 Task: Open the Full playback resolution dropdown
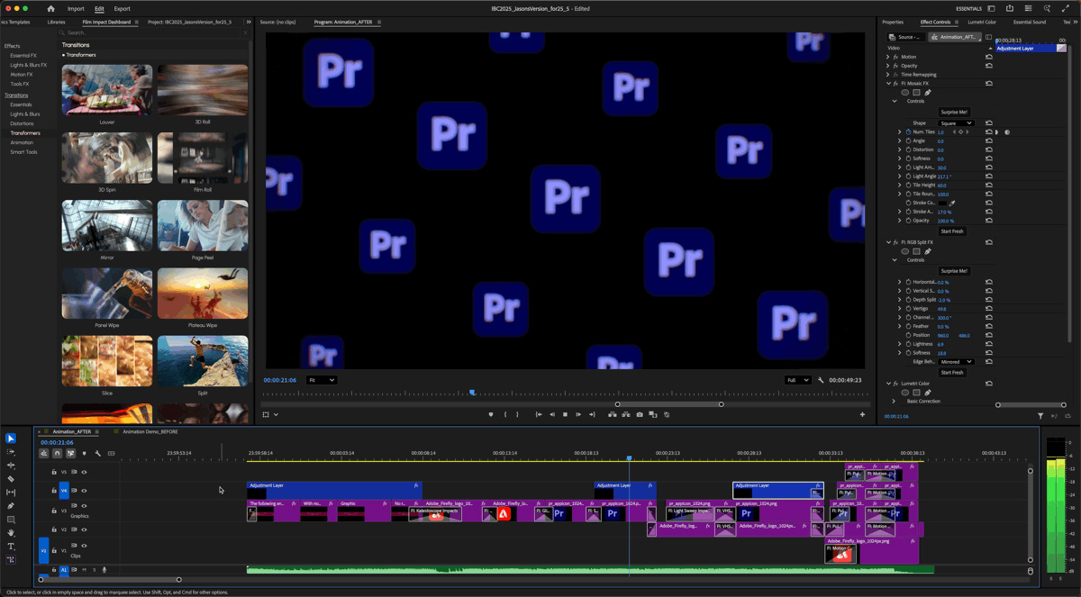pyautogui.click(x=797, y=380)
